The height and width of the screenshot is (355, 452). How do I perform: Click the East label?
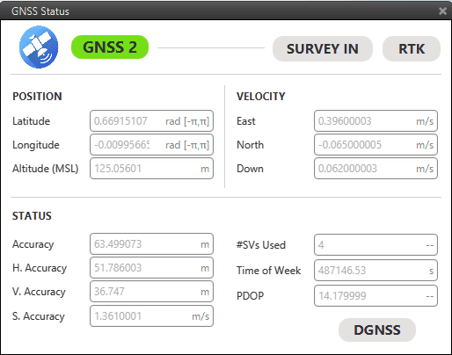click(246, 121)
